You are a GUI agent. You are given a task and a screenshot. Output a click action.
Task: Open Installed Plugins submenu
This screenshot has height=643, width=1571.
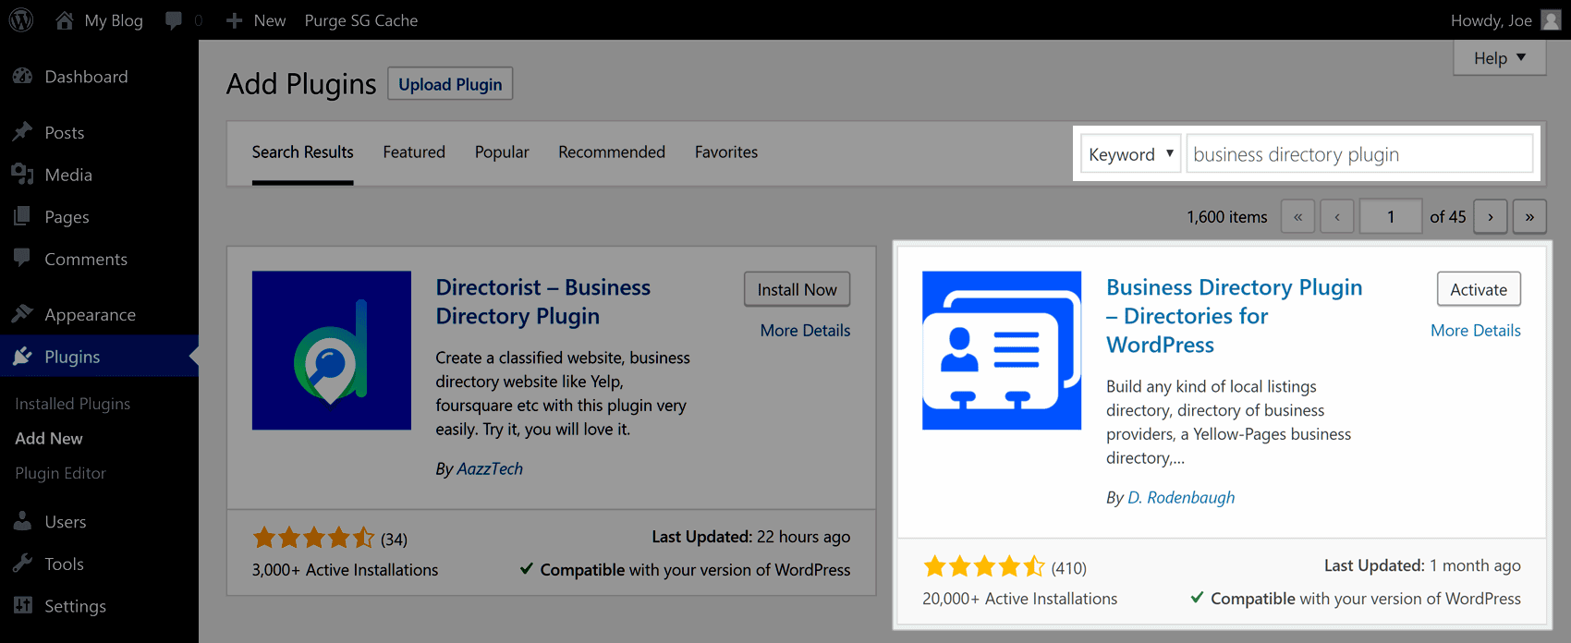pos(73,404)
